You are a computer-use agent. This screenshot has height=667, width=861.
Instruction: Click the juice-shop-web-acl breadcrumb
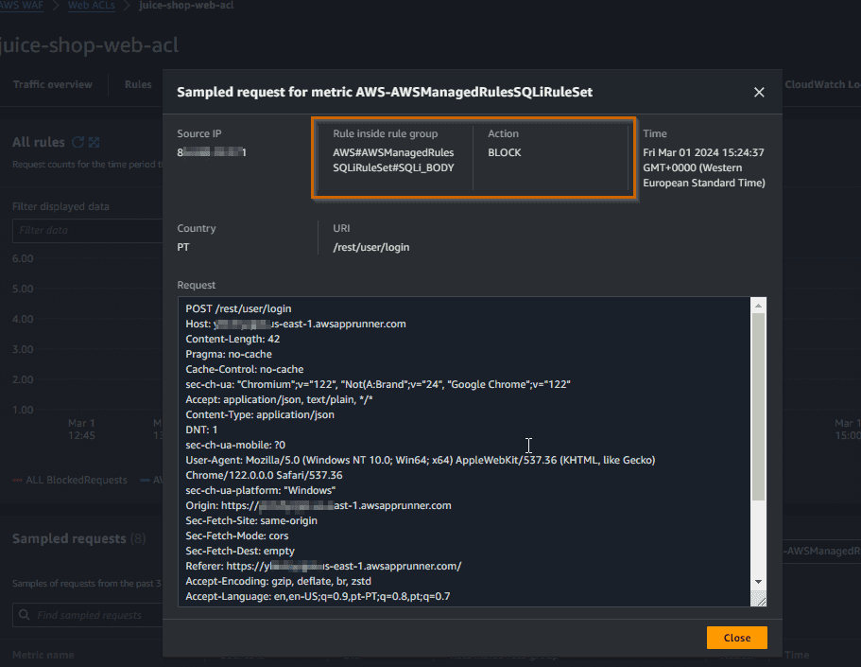point(186,6)
